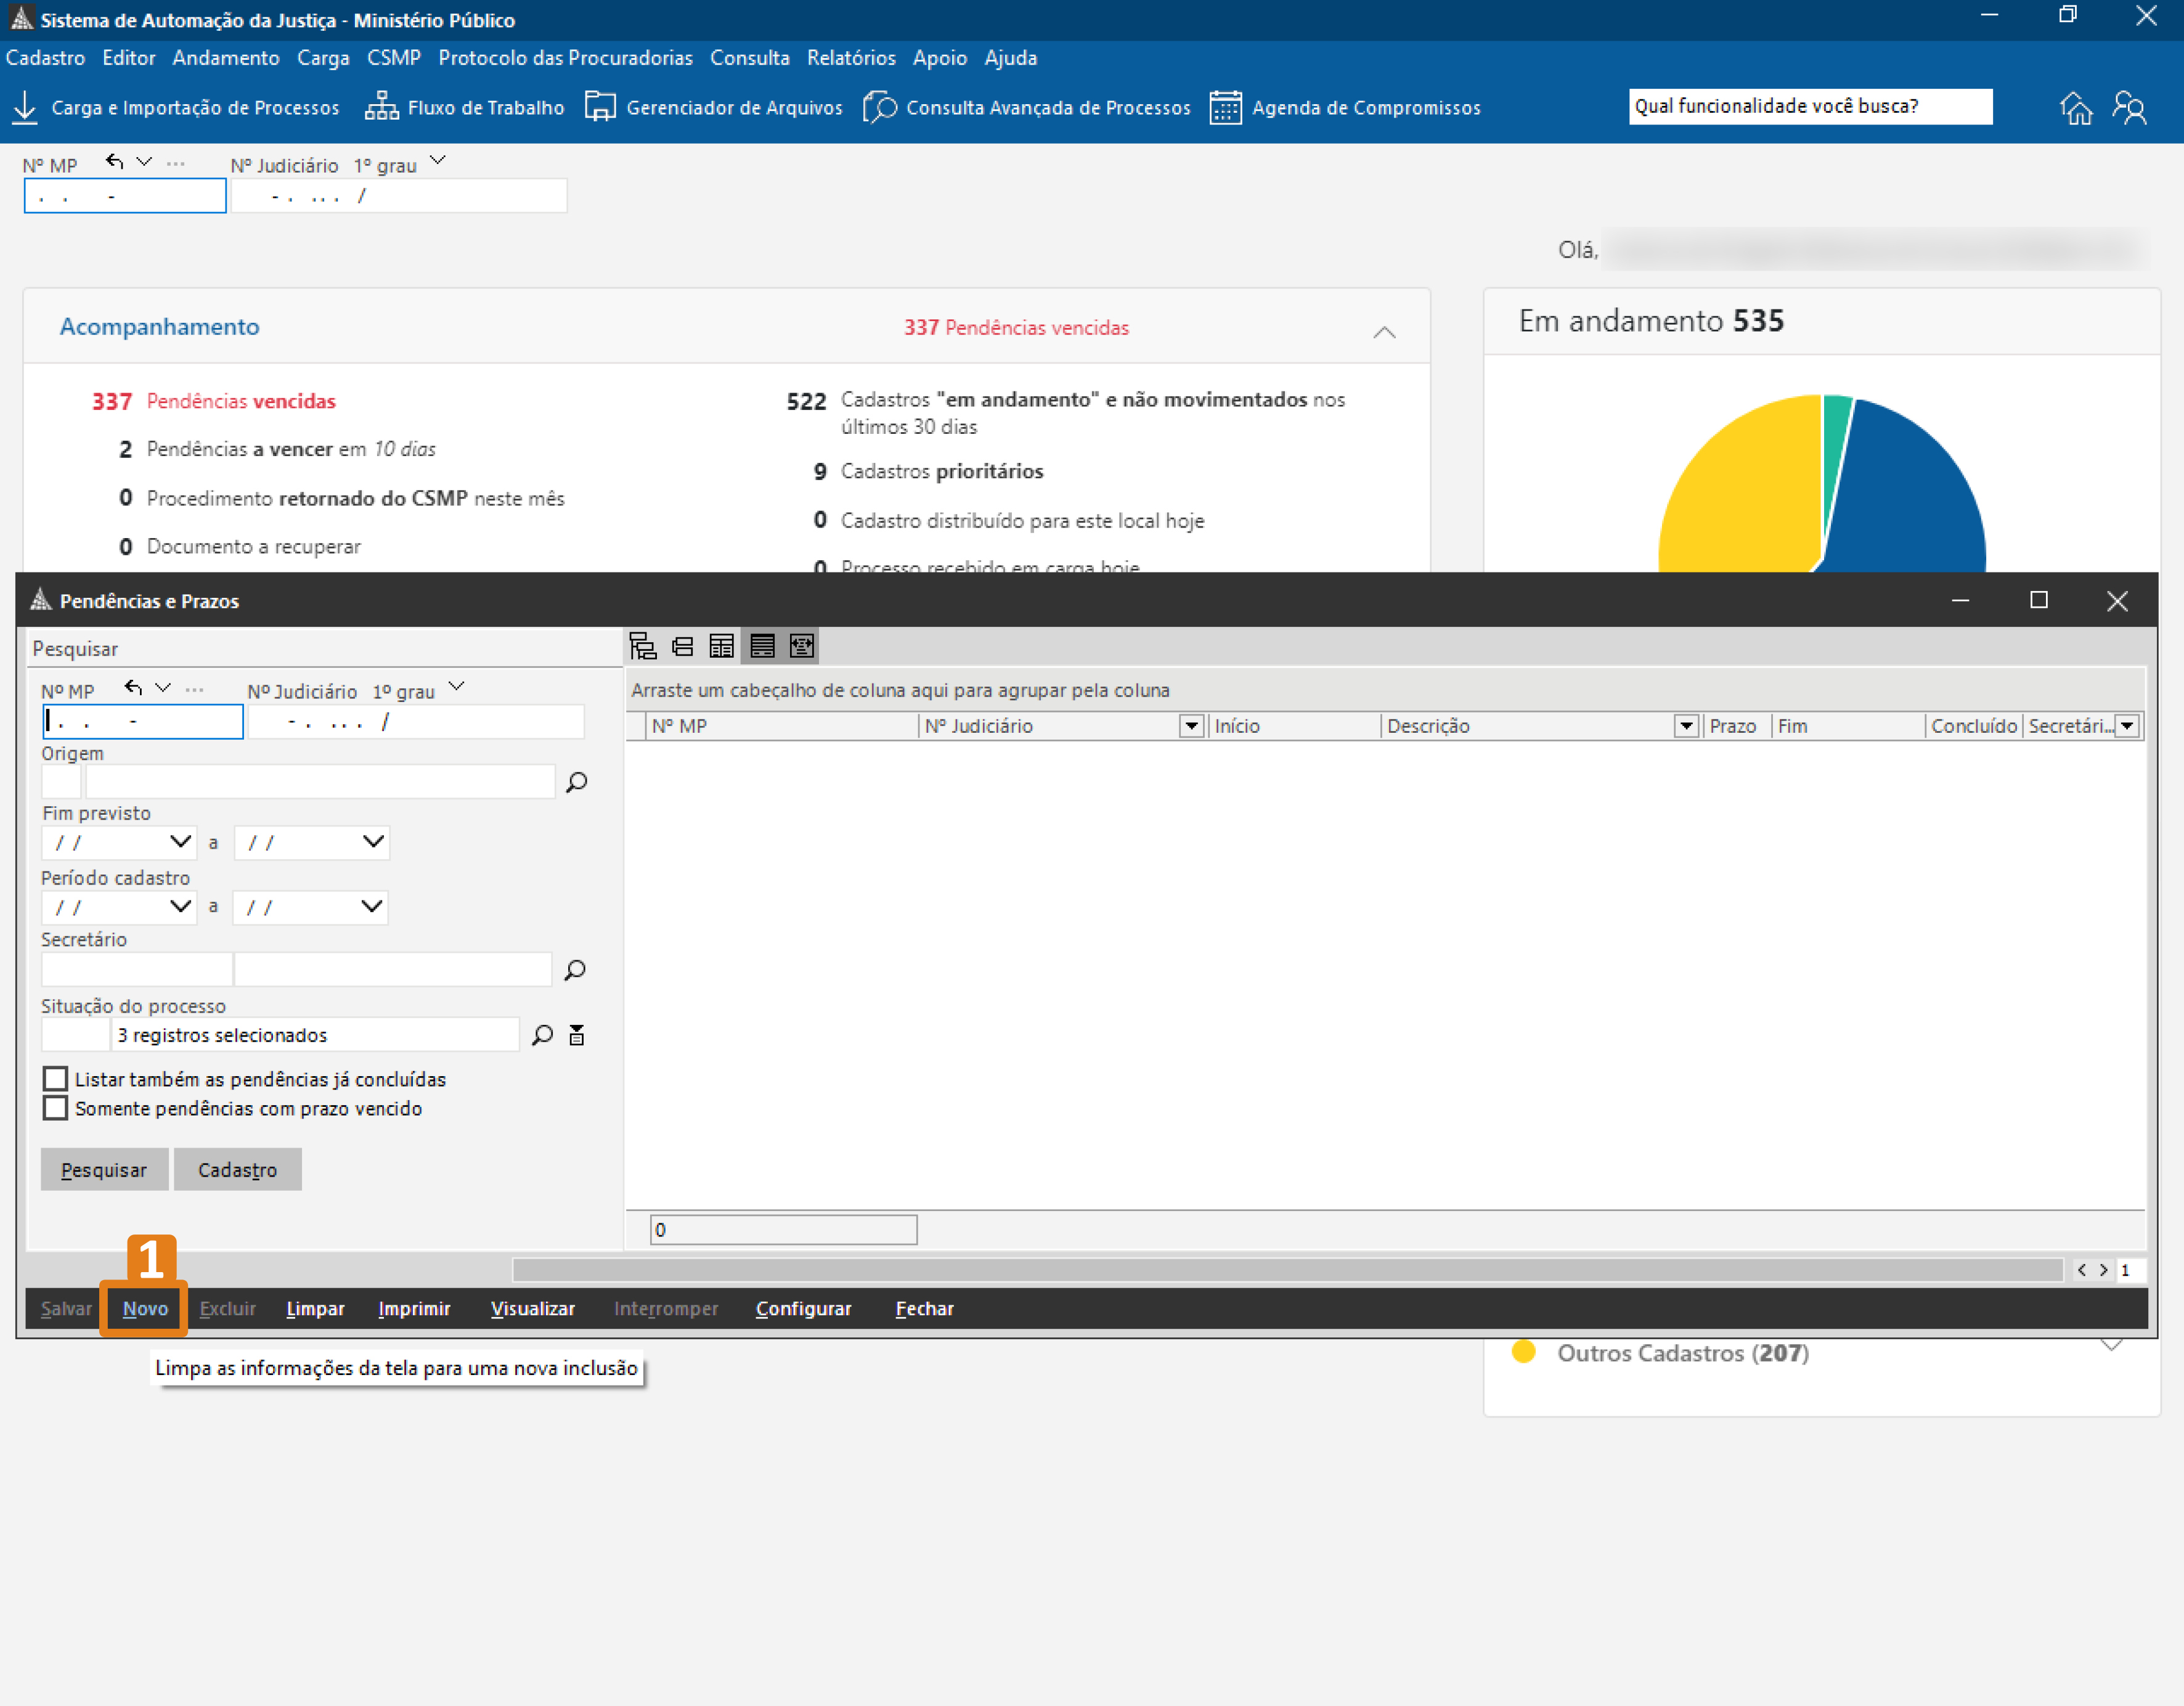Click Novo in bottom action bar
Screen dimensions: 2184x1706
tap(145, 1309)
